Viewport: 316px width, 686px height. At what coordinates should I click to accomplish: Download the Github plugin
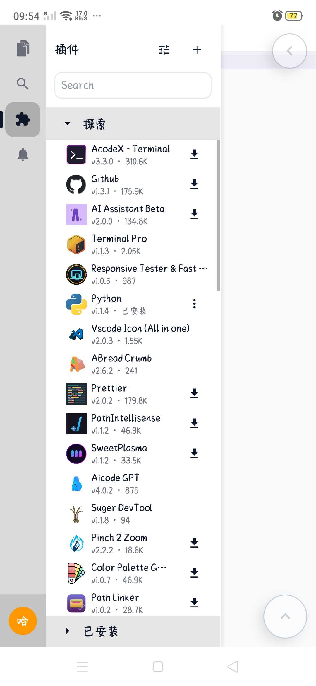194,184
